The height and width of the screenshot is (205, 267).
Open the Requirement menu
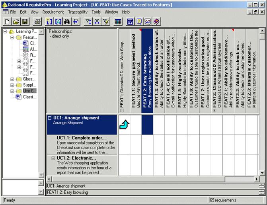point(53,12)
